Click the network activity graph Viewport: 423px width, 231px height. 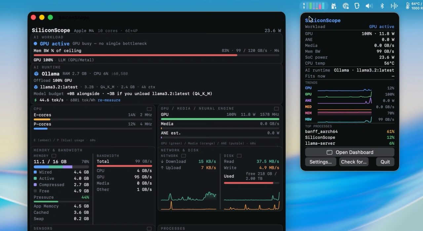pos(188,200)
